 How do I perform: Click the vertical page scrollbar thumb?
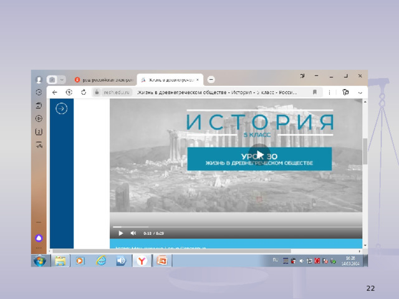pyautogui.click(x=365, y=151)
